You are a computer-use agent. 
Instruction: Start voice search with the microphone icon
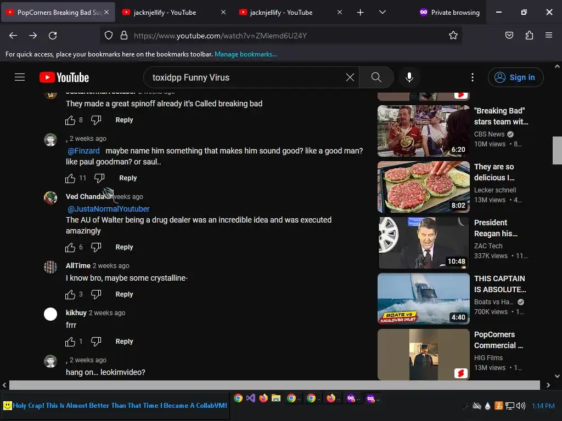coord(409,77)
